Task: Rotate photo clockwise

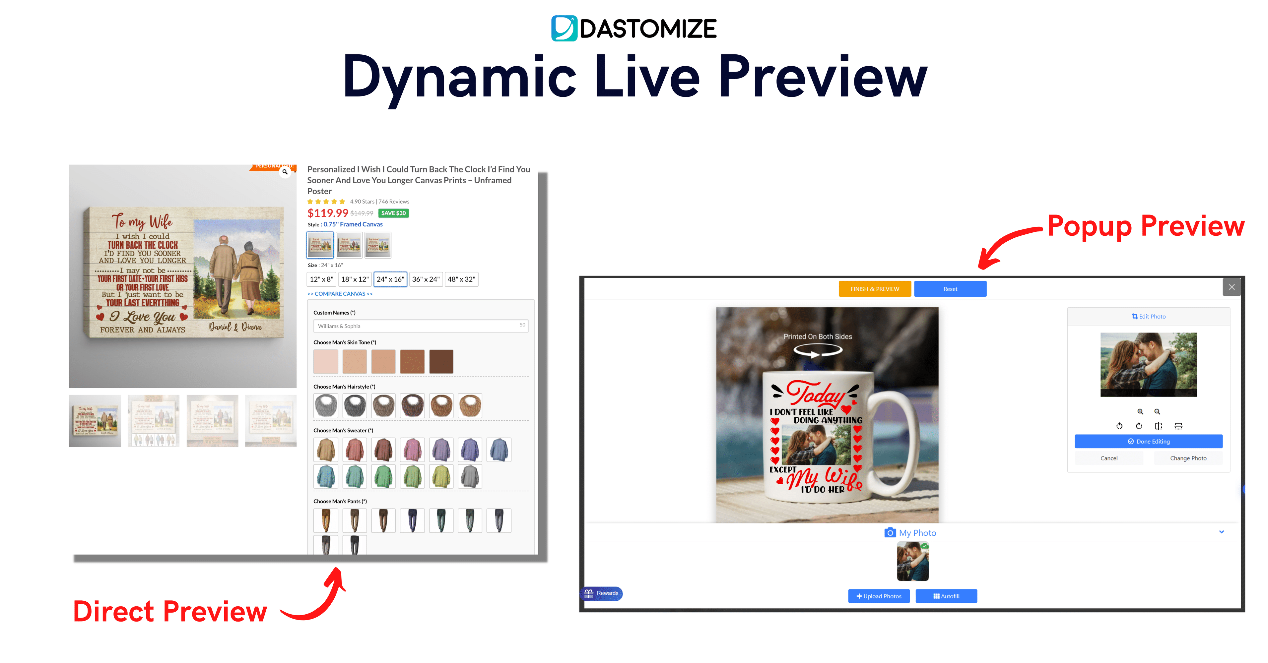Action: click(1139, 426)
